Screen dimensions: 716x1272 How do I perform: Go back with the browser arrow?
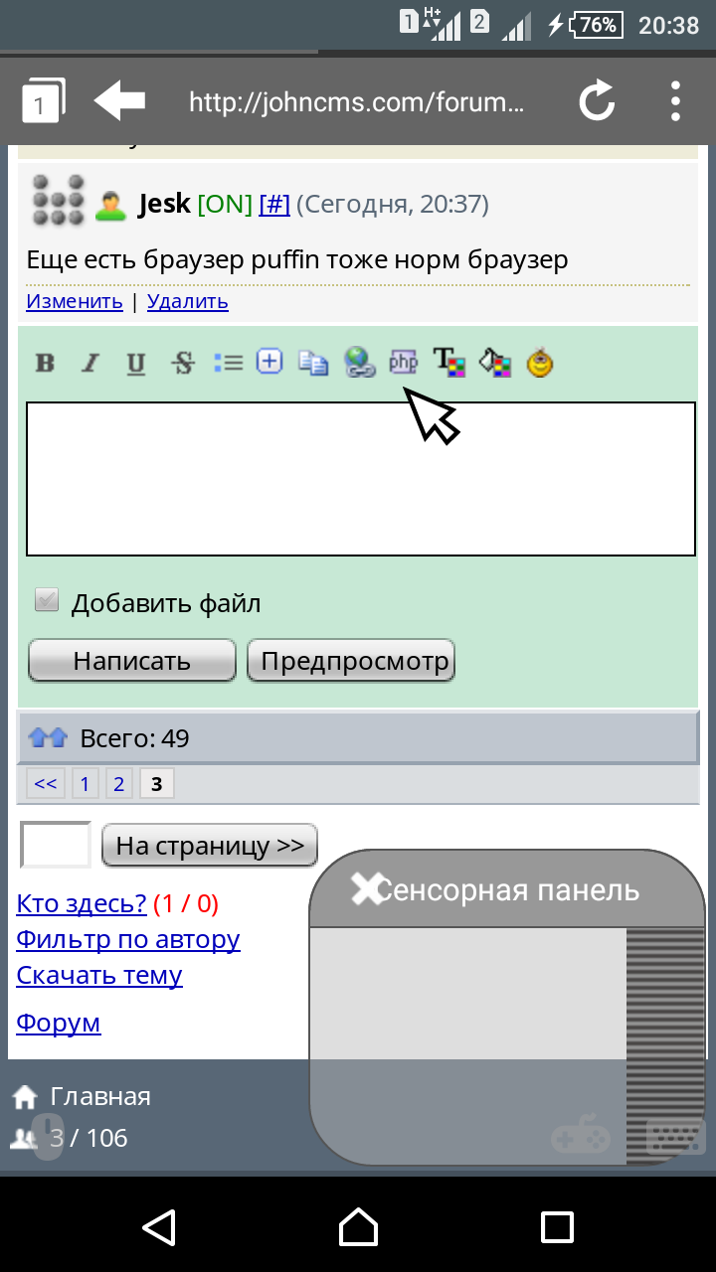pyautogui.click(x=119, y=100)
